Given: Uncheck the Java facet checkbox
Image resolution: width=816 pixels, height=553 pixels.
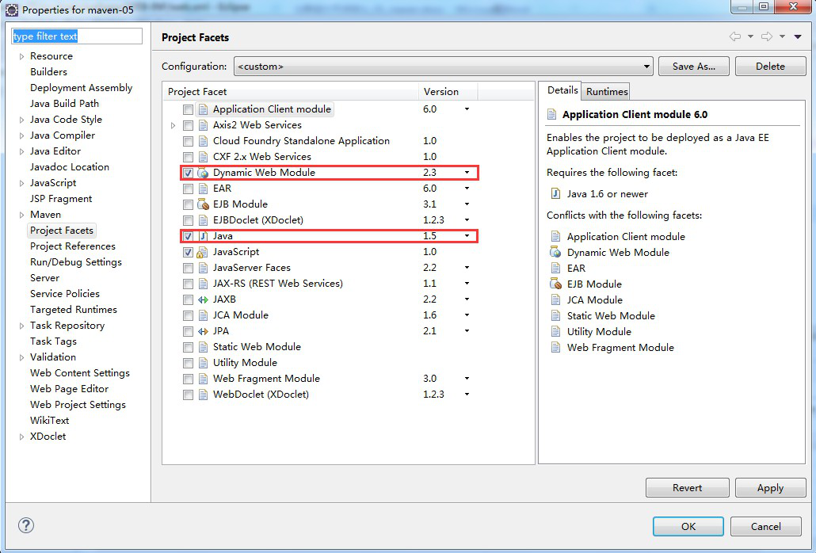Looking at the screenshot, I should (x=188, y=236).
